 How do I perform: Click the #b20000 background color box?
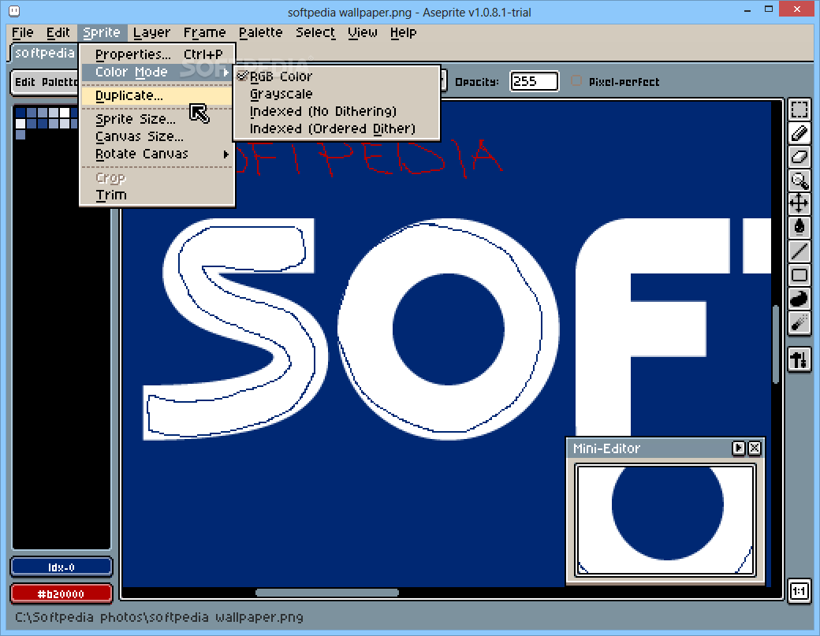[61, 594]
